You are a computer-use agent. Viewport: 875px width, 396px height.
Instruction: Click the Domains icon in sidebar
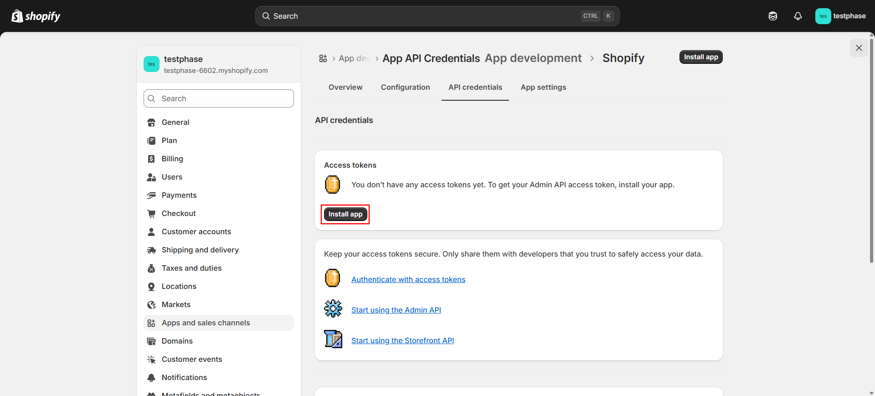tap(151, 341)
